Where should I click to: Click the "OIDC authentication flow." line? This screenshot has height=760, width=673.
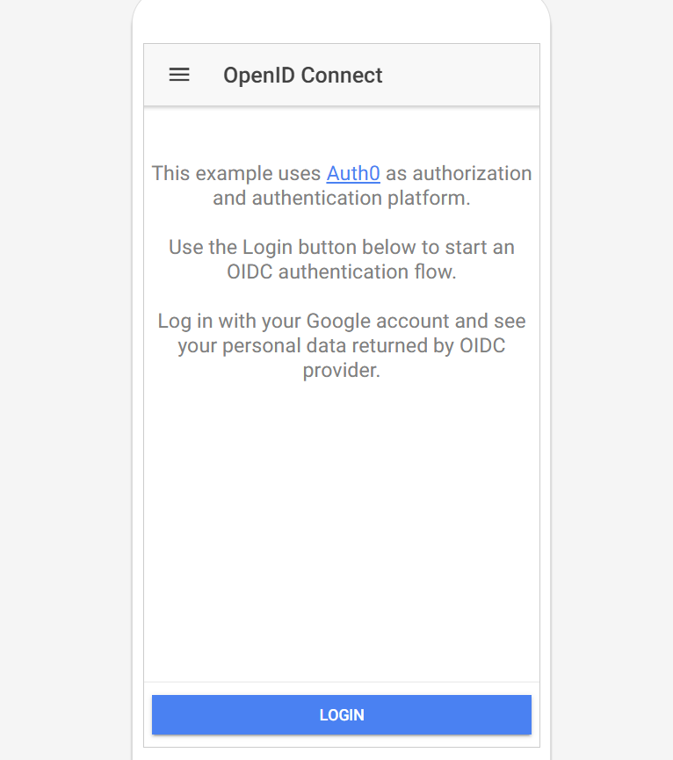pyautogui.click(x=341, y=271)
